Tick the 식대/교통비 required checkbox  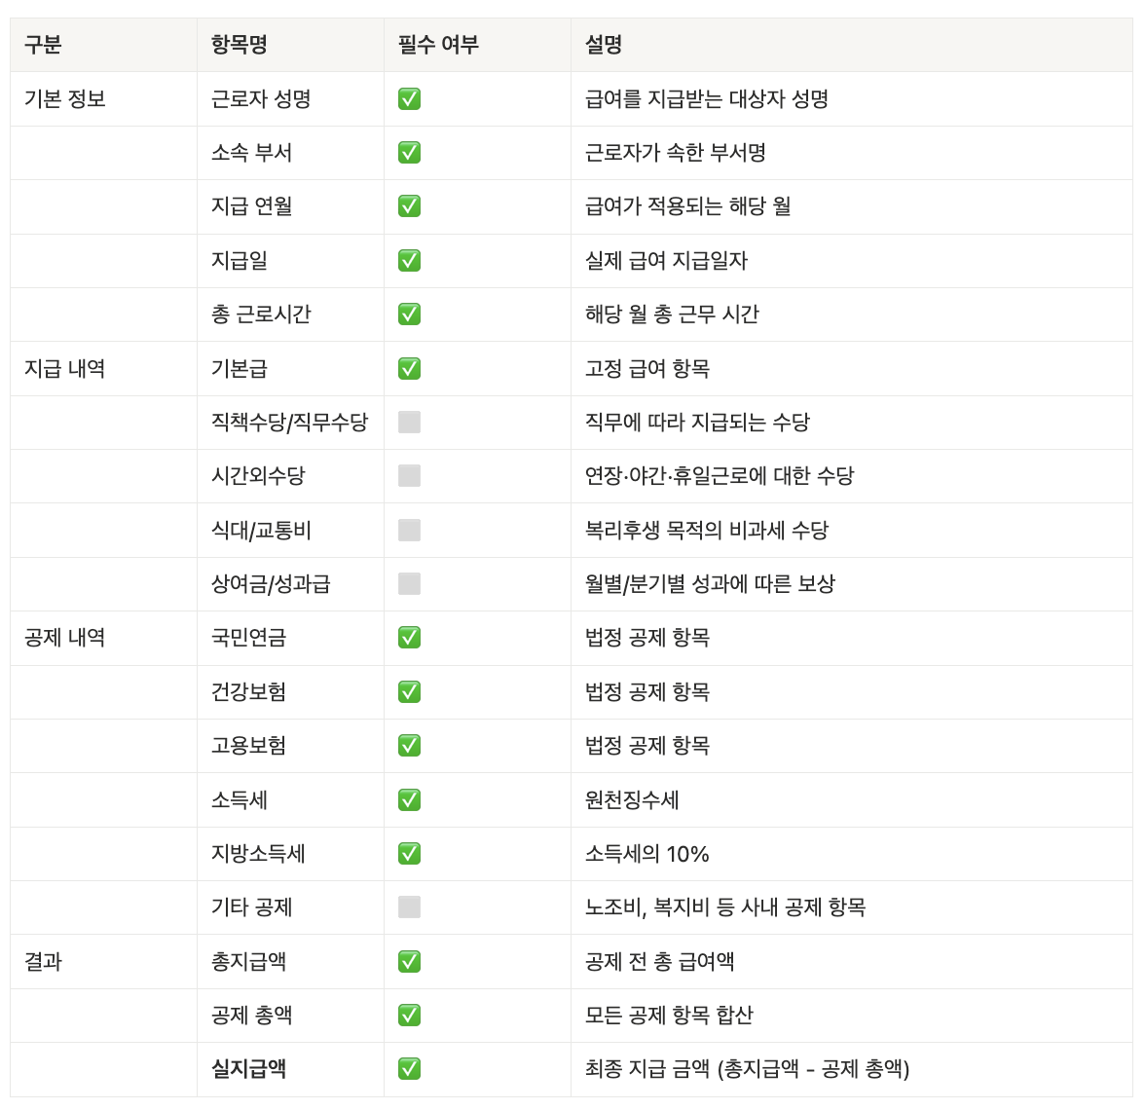409,531
